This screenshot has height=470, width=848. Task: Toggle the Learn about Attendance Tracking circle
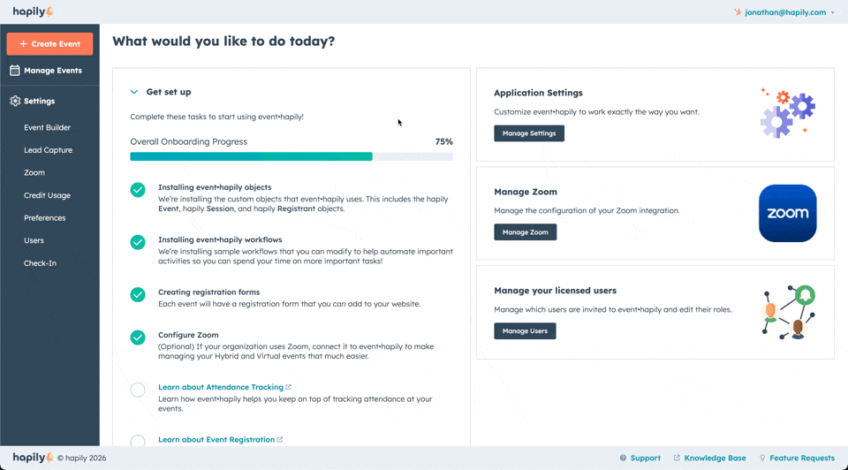click(x=138, y=390)
